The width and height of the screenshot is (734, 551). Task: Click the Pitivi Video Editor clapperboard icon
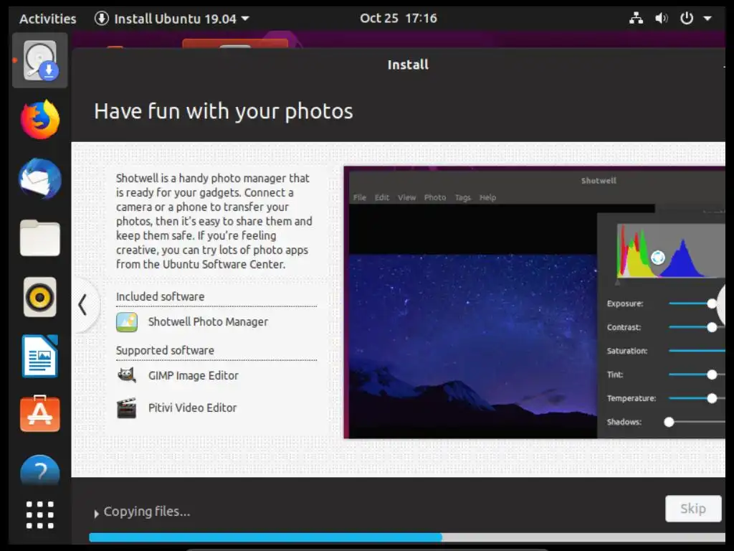coord(126,408)
